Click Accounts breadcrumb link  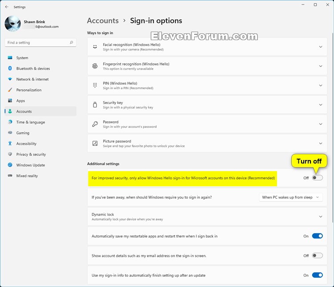(x=103, y=20)
